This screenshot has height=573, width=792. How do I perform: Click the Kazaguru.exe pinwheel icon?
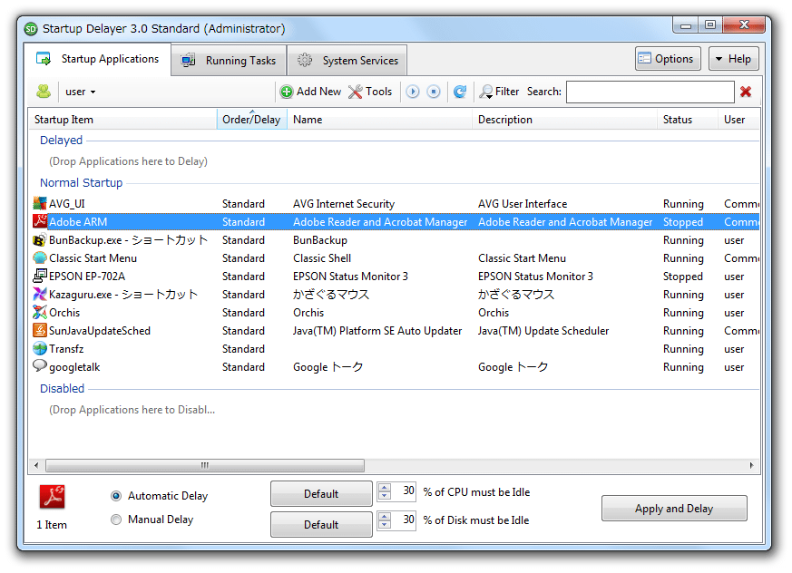[x=40, y=294]
